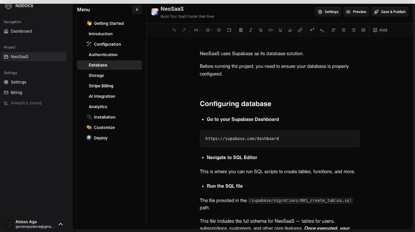
Task: Click 'Go to your Supabase Dashboard' bullet
Action: 243,119
